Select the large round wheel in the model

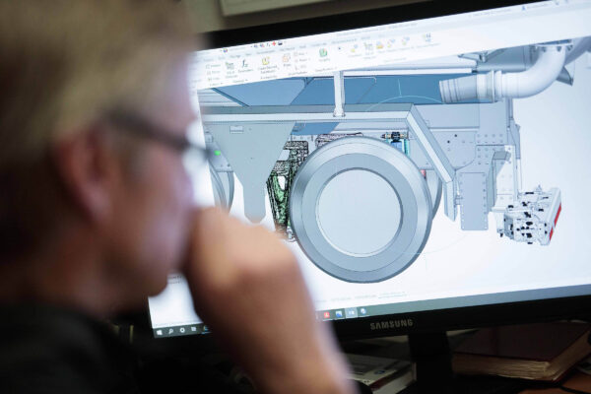point(360,208)
